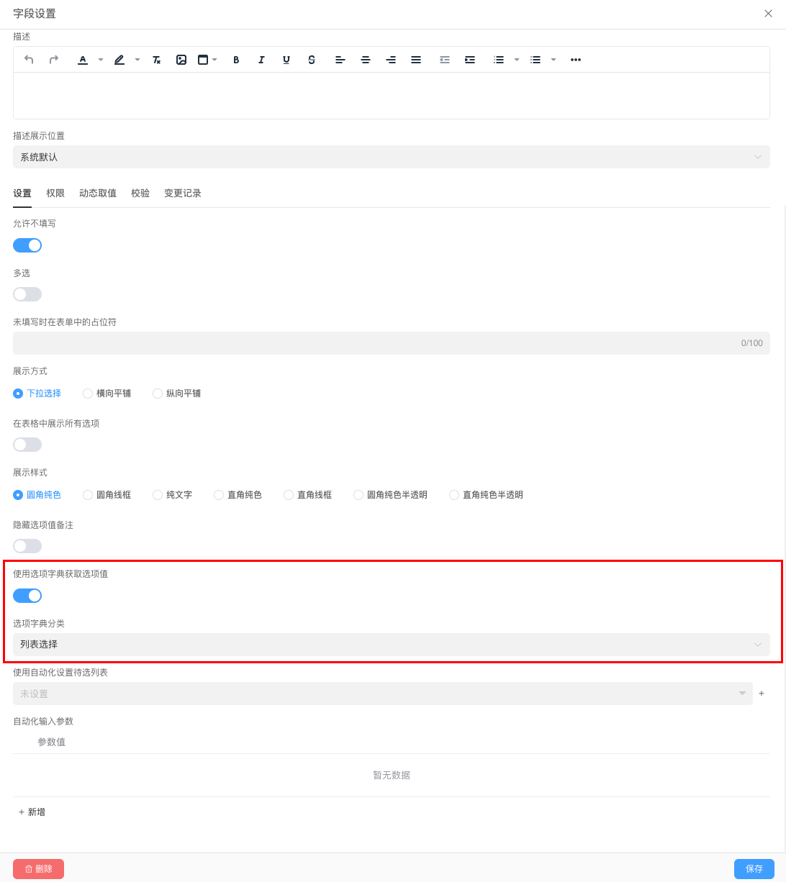Open the insert image icon
The height and width of the screenshot is (882, 786).
coord(181,60)
